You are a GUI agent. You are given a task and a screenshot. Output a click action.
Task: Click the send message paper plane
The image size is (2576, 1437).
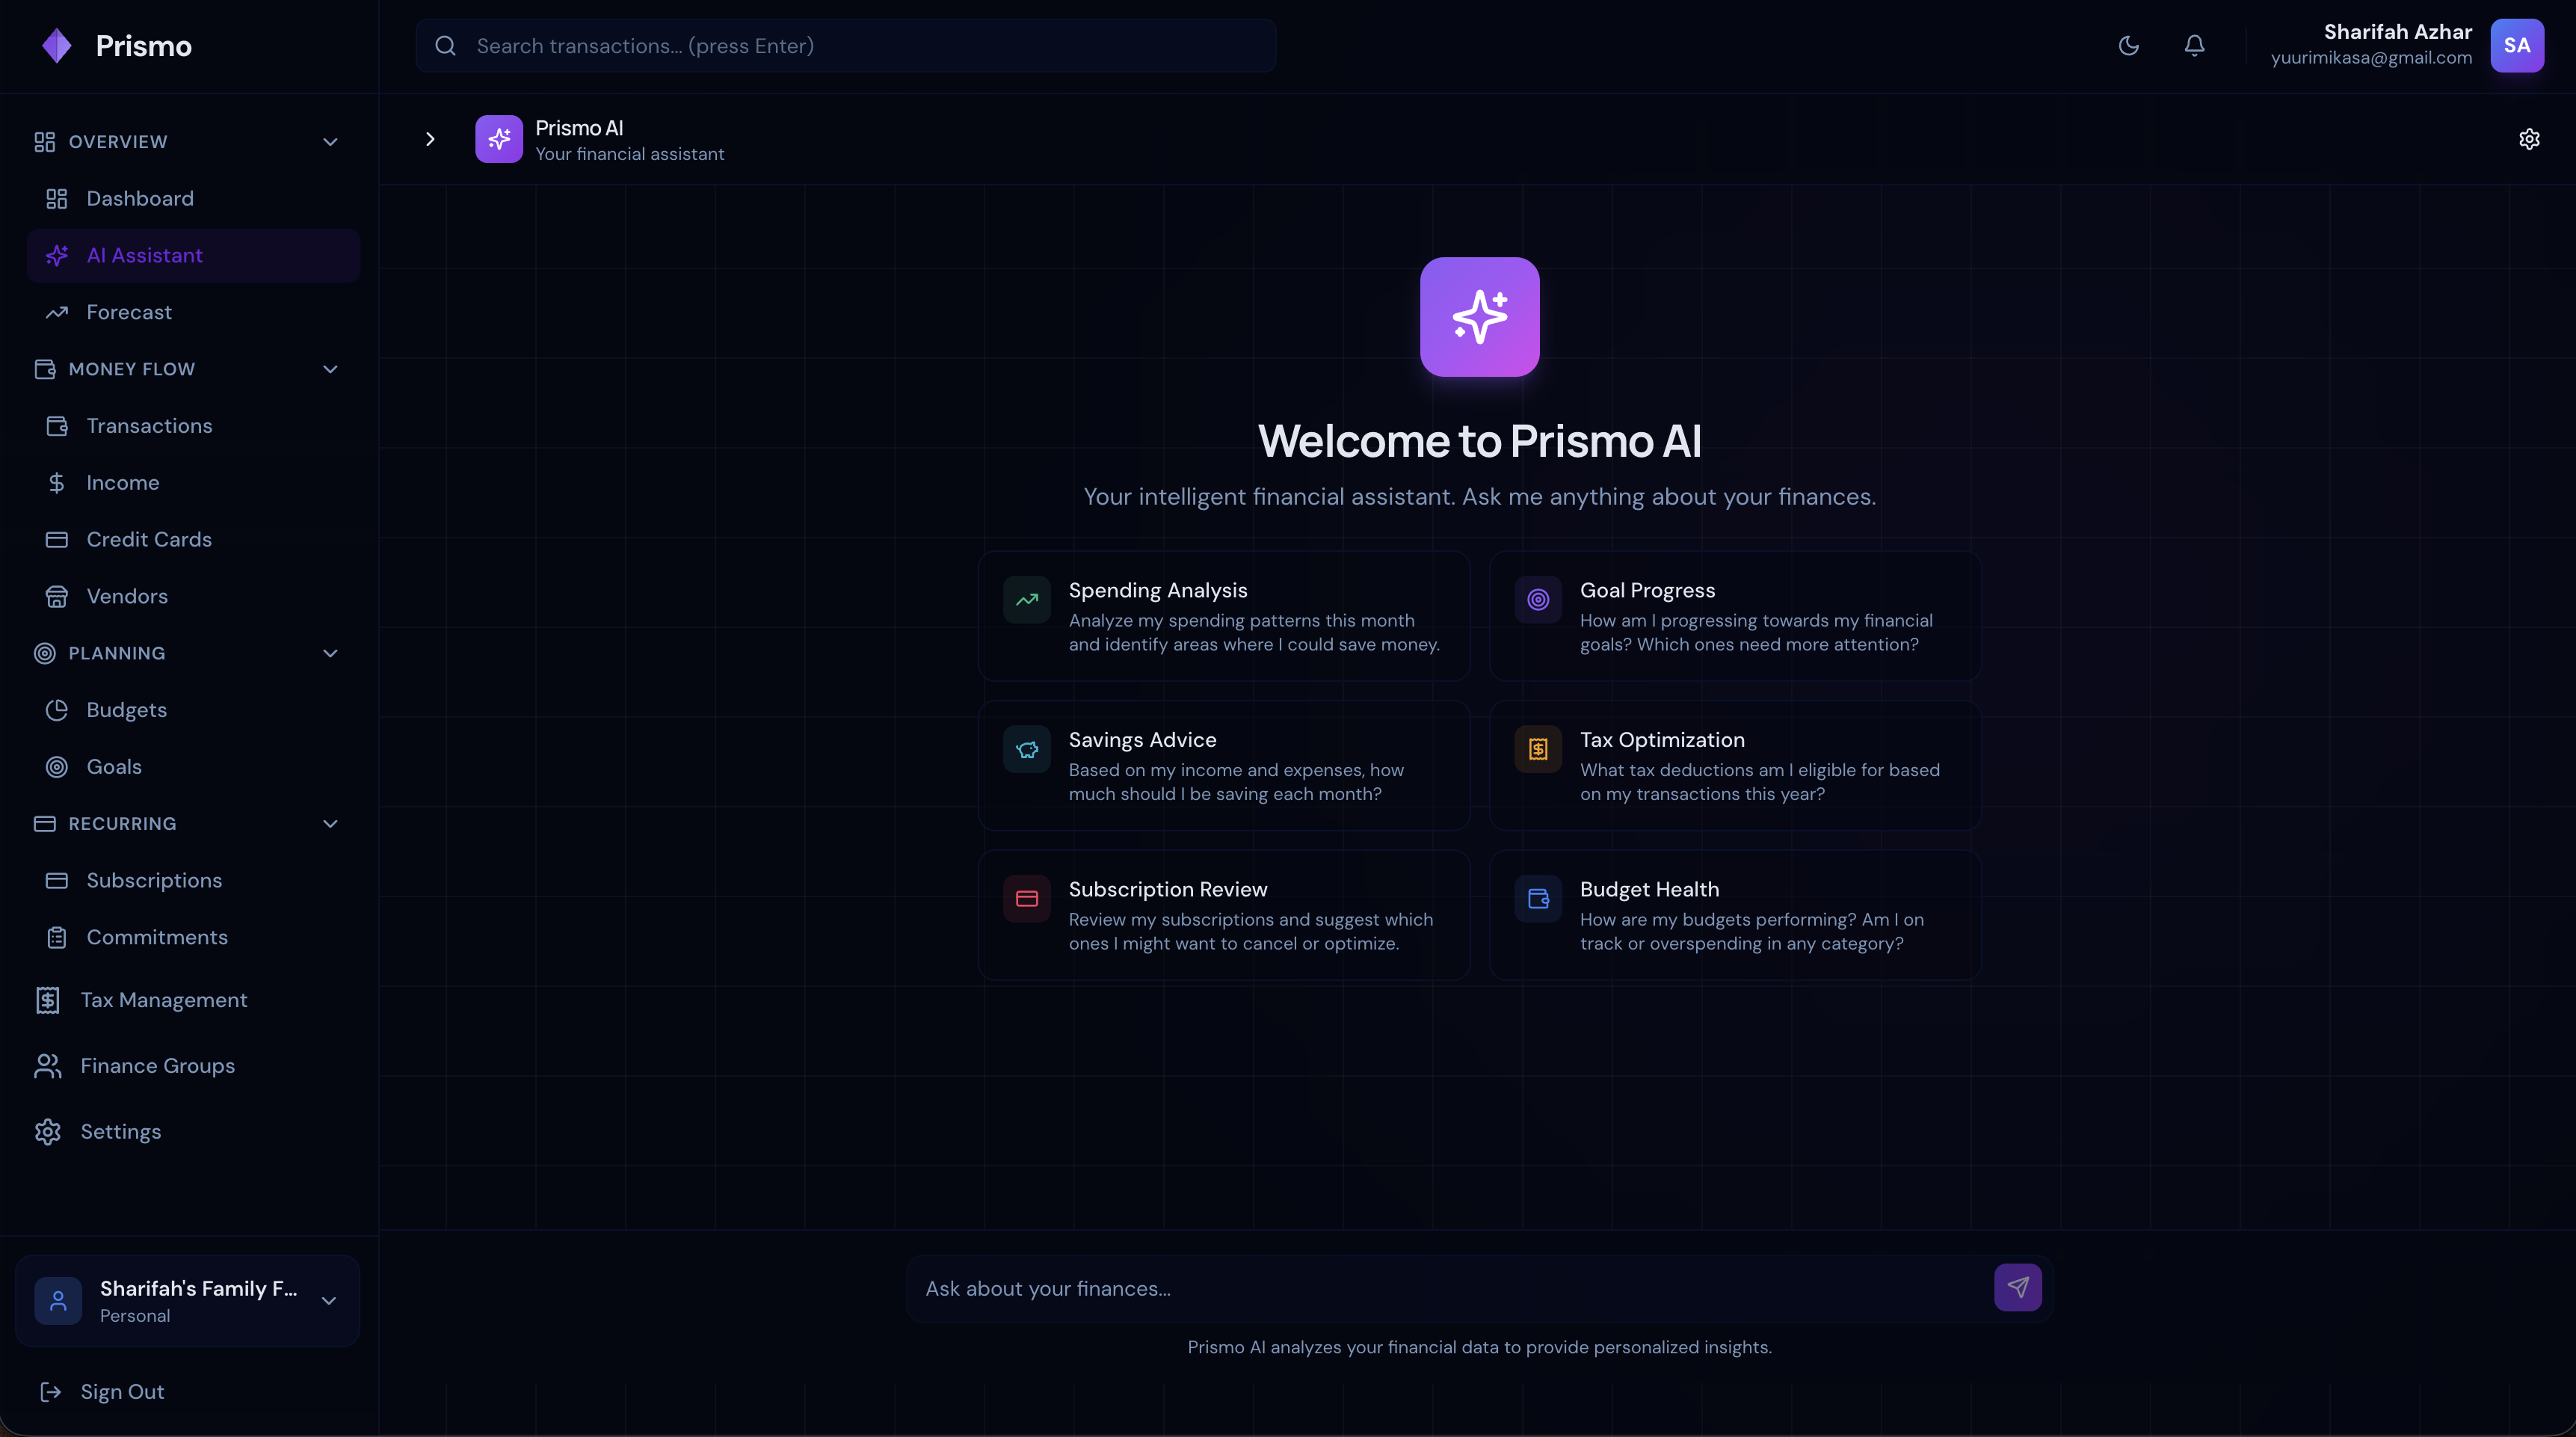click(x=2017, y=1287)
